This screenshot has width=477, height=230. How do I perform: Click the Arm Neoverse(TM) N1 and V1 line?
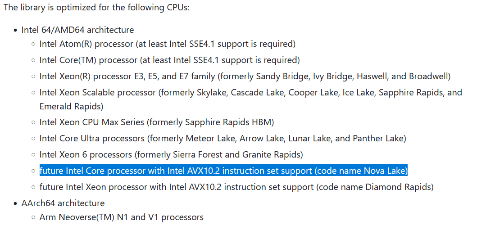(x=121, y=217)
